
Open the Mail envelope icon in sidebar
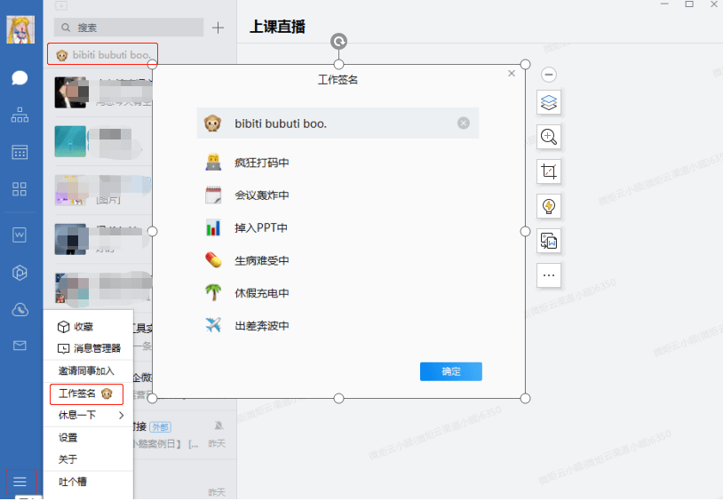pyautogui.click(x=20, y=346)
